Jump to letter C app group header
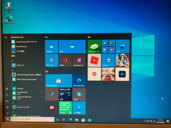This screenshot has height=128, width=171. pos(12,84)
